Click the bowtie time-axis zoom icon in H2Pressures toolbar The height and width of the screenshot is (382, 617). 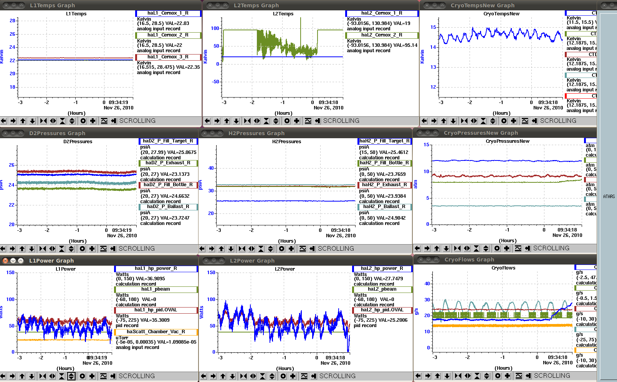(242, 249)
